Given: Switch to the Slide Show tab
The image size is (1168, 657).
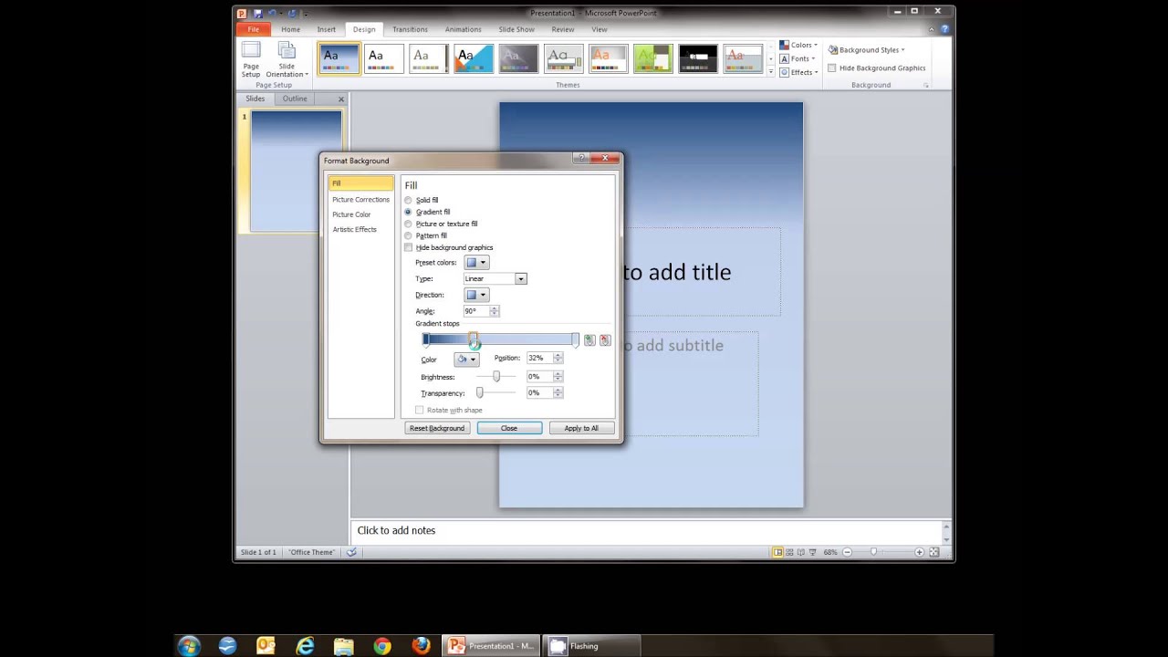Looking at the screenshot, I should point(517,29).
